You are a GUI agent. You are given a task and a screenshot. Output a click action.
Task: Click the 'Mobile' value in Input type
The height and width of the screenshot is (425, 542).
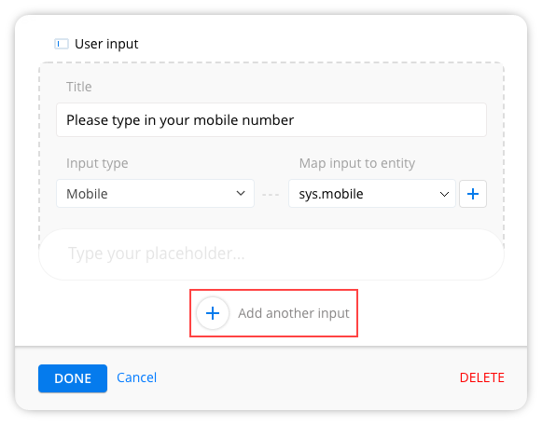tap(87, 194)
